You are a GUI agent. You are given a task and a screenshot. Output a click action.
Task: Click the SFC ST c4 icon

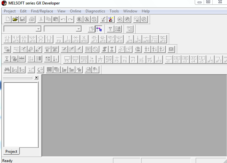point(193,59)
